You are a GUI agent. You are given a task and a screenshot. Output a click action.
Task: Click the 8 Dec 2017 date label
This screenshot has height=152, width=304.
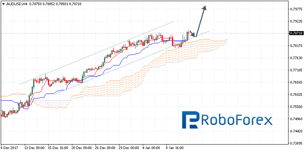(9, 147)
